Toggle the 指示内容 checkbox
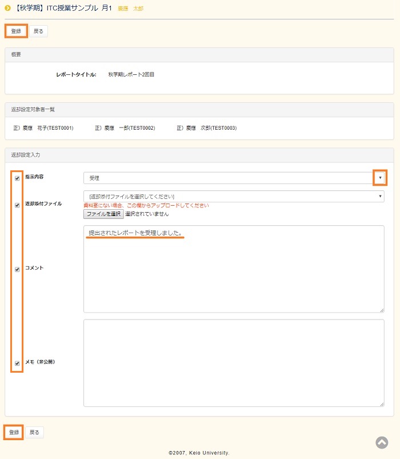The height and width of the screenshot is (459, 400). point(17,178)
